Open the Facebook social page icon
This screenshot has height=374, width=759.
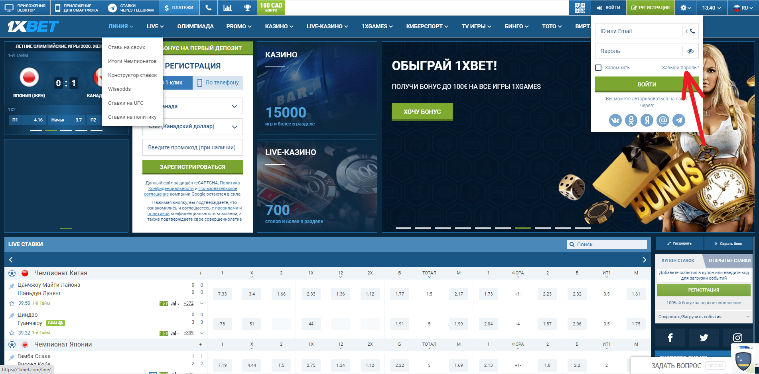click(x=670, y=338)
